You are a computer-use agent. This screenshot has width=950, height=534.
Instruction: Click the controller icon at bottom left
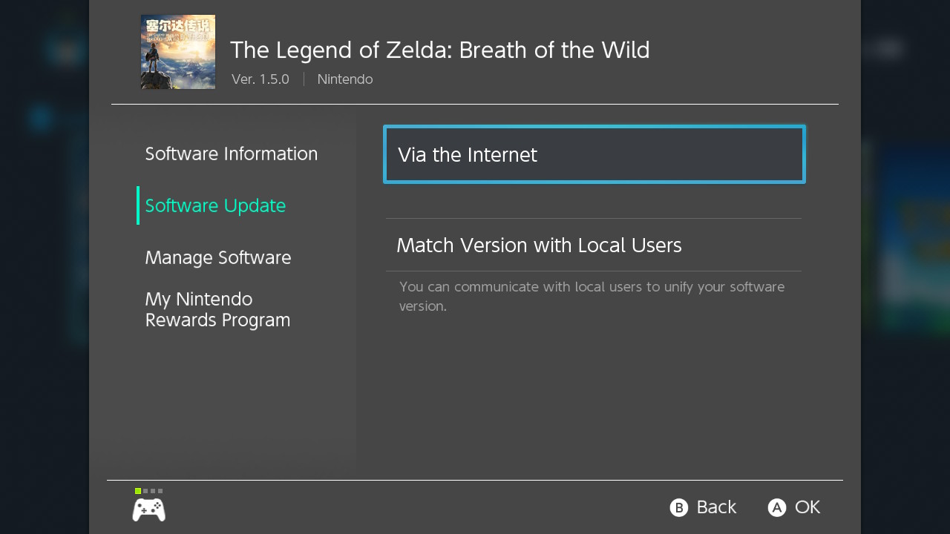click(148, 510)
